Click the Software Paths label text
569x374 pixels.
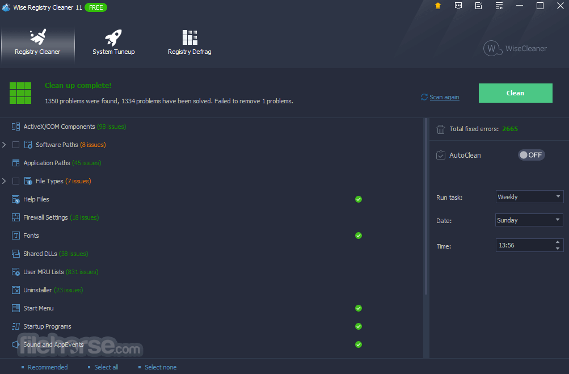[x=57, y=145]
